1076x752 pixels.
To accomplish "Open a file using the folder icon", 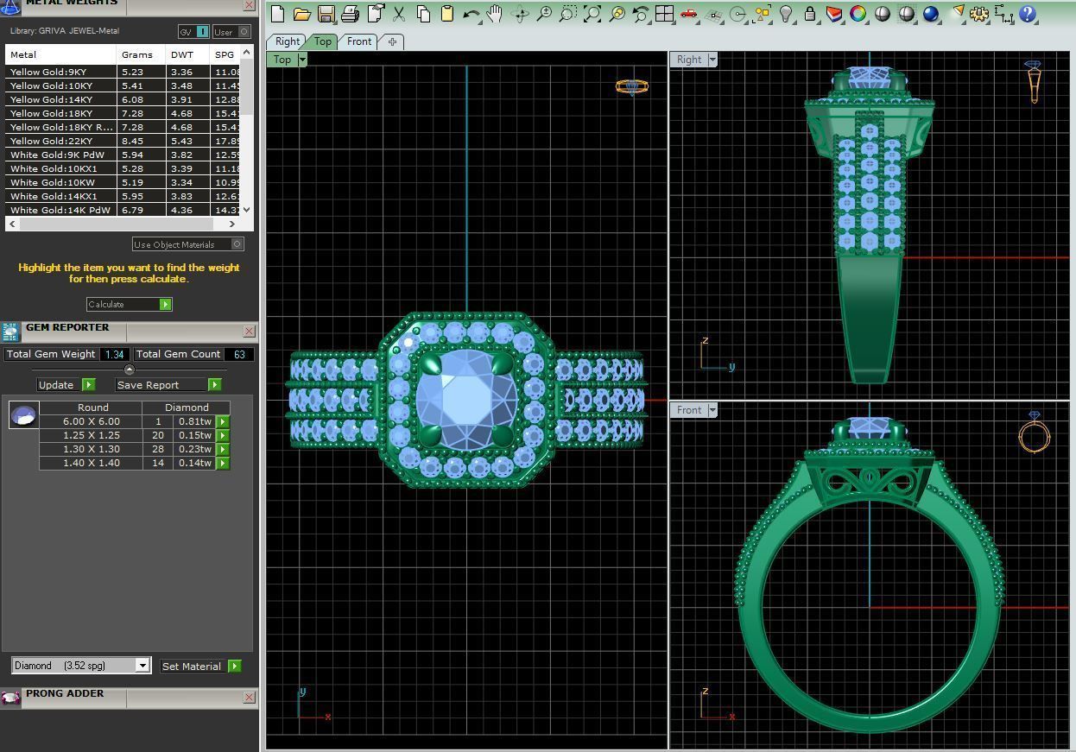I will tap(302, 14).
